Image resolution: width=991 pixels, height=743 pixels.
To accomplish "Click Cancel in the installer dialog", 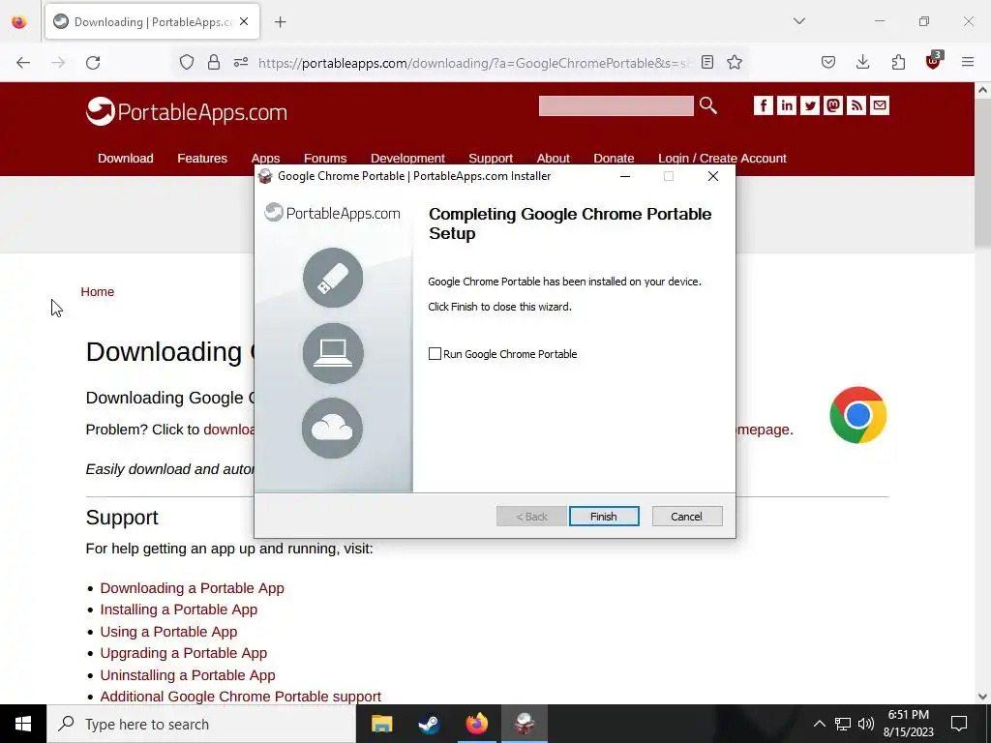I will (x=687, y=517).
